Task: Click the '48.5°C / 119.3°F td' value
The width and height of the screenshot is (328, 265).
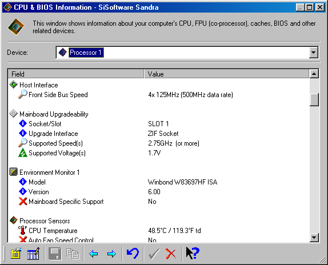Action: click(174, 231)
